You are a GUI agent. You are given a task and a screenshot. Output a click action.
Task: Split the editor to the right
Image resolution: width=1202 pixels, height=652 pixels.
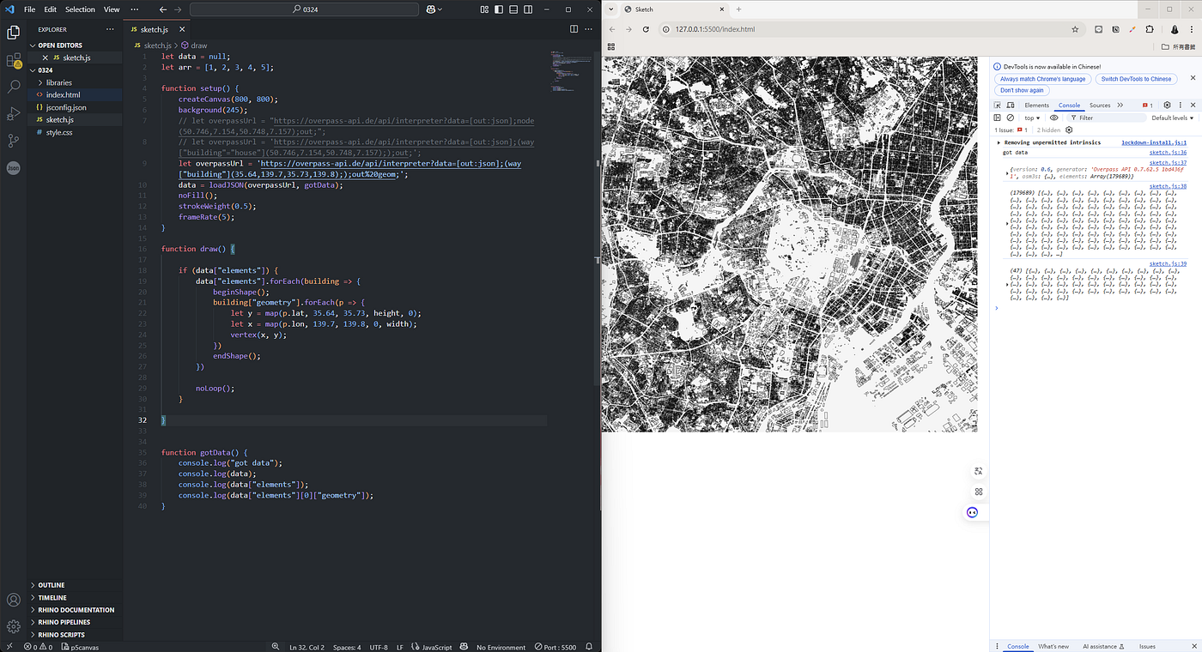click(x=574, y=29)
